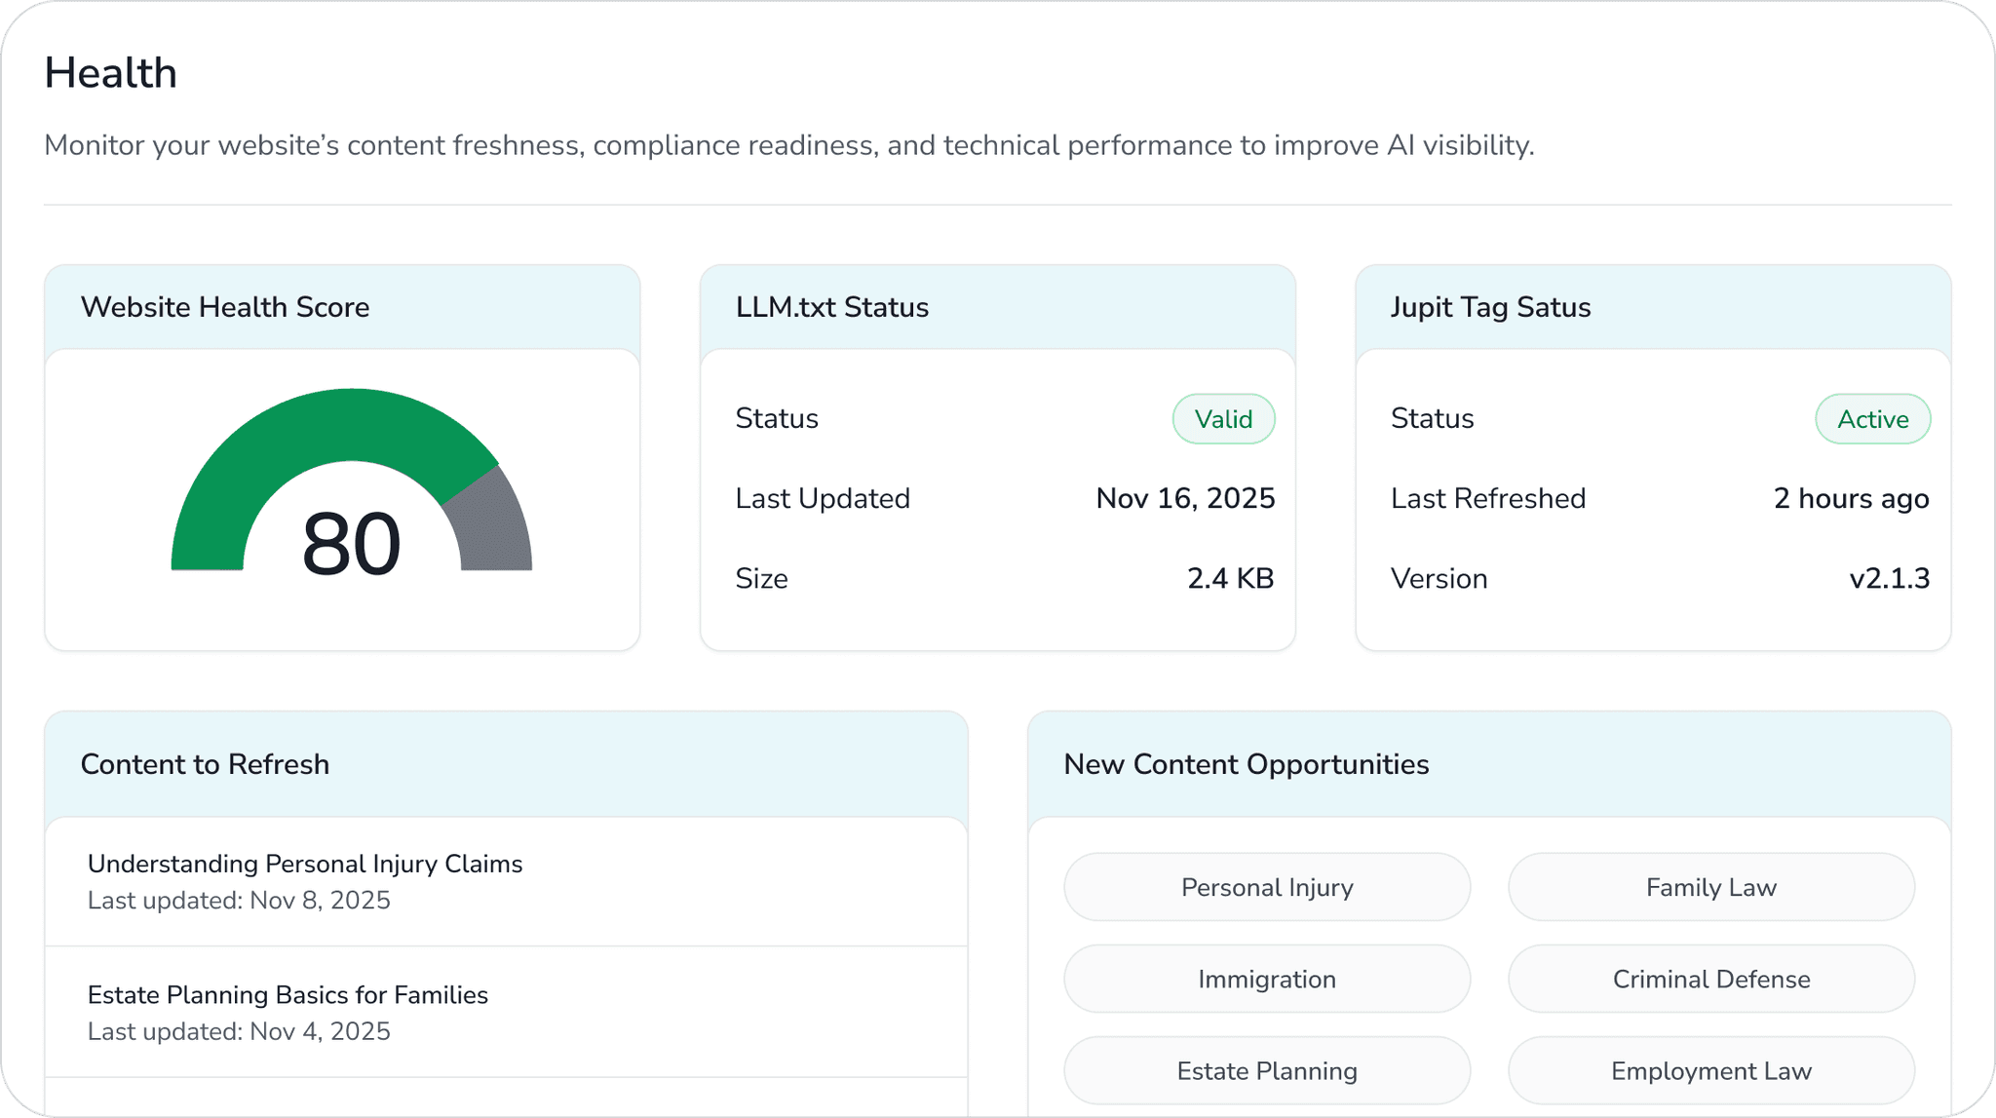Click the 80 health score number
1996x1118 pixels.
[351, 544]
